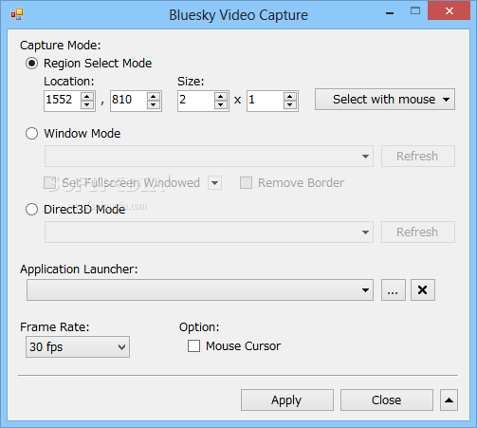Increase Size width with up spinner
The image size is (477, 428).
221,96
